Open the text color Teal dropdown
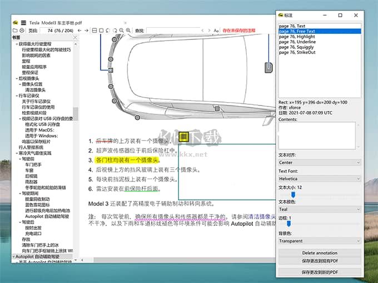378x283 pixels. 320,209
